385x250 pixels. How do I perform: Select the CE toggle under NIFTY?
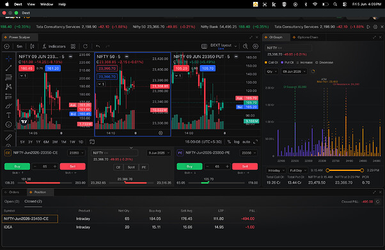click(x=118, y=167)
